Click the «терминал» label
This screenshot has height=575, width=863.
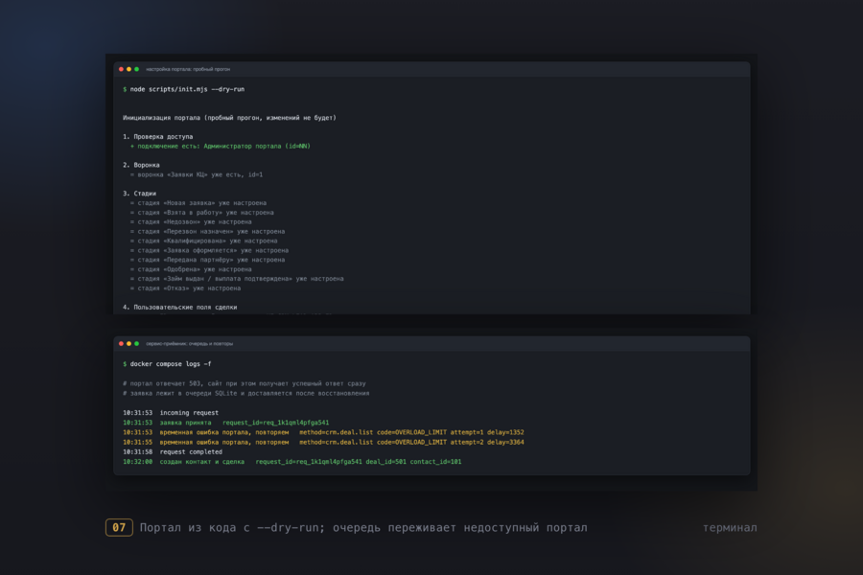(x=730, y=528)
